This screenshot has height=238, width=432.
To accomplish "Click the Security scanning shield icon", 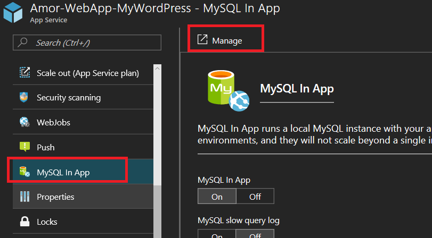I will (24, 97).
